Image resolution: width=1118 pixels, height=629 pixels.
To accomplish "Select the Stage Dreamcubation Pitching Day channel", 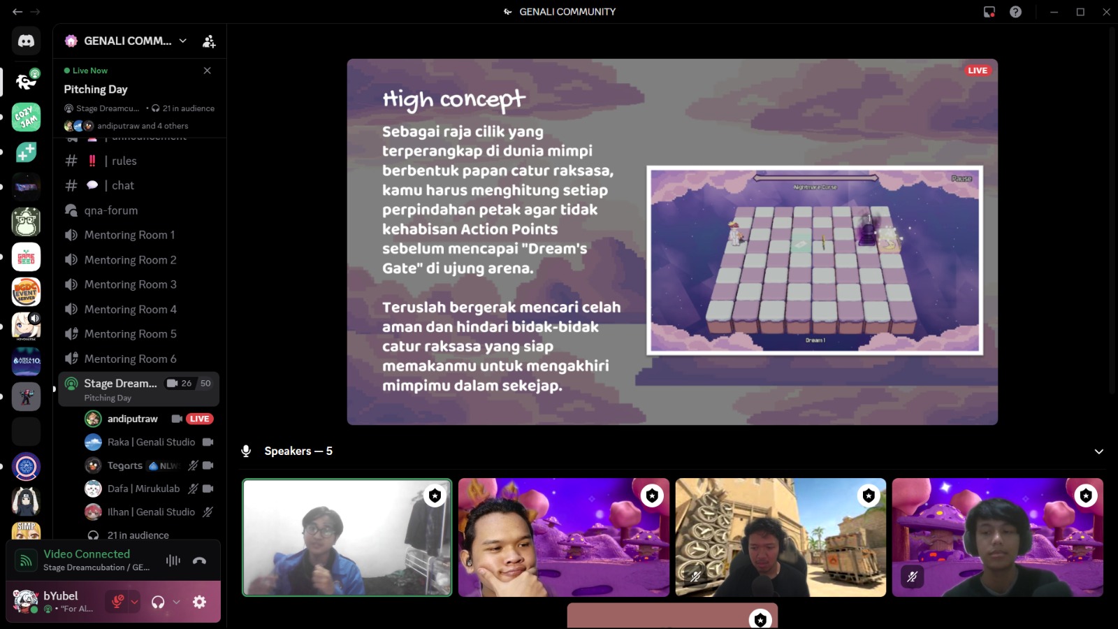I will coord(139,389).
